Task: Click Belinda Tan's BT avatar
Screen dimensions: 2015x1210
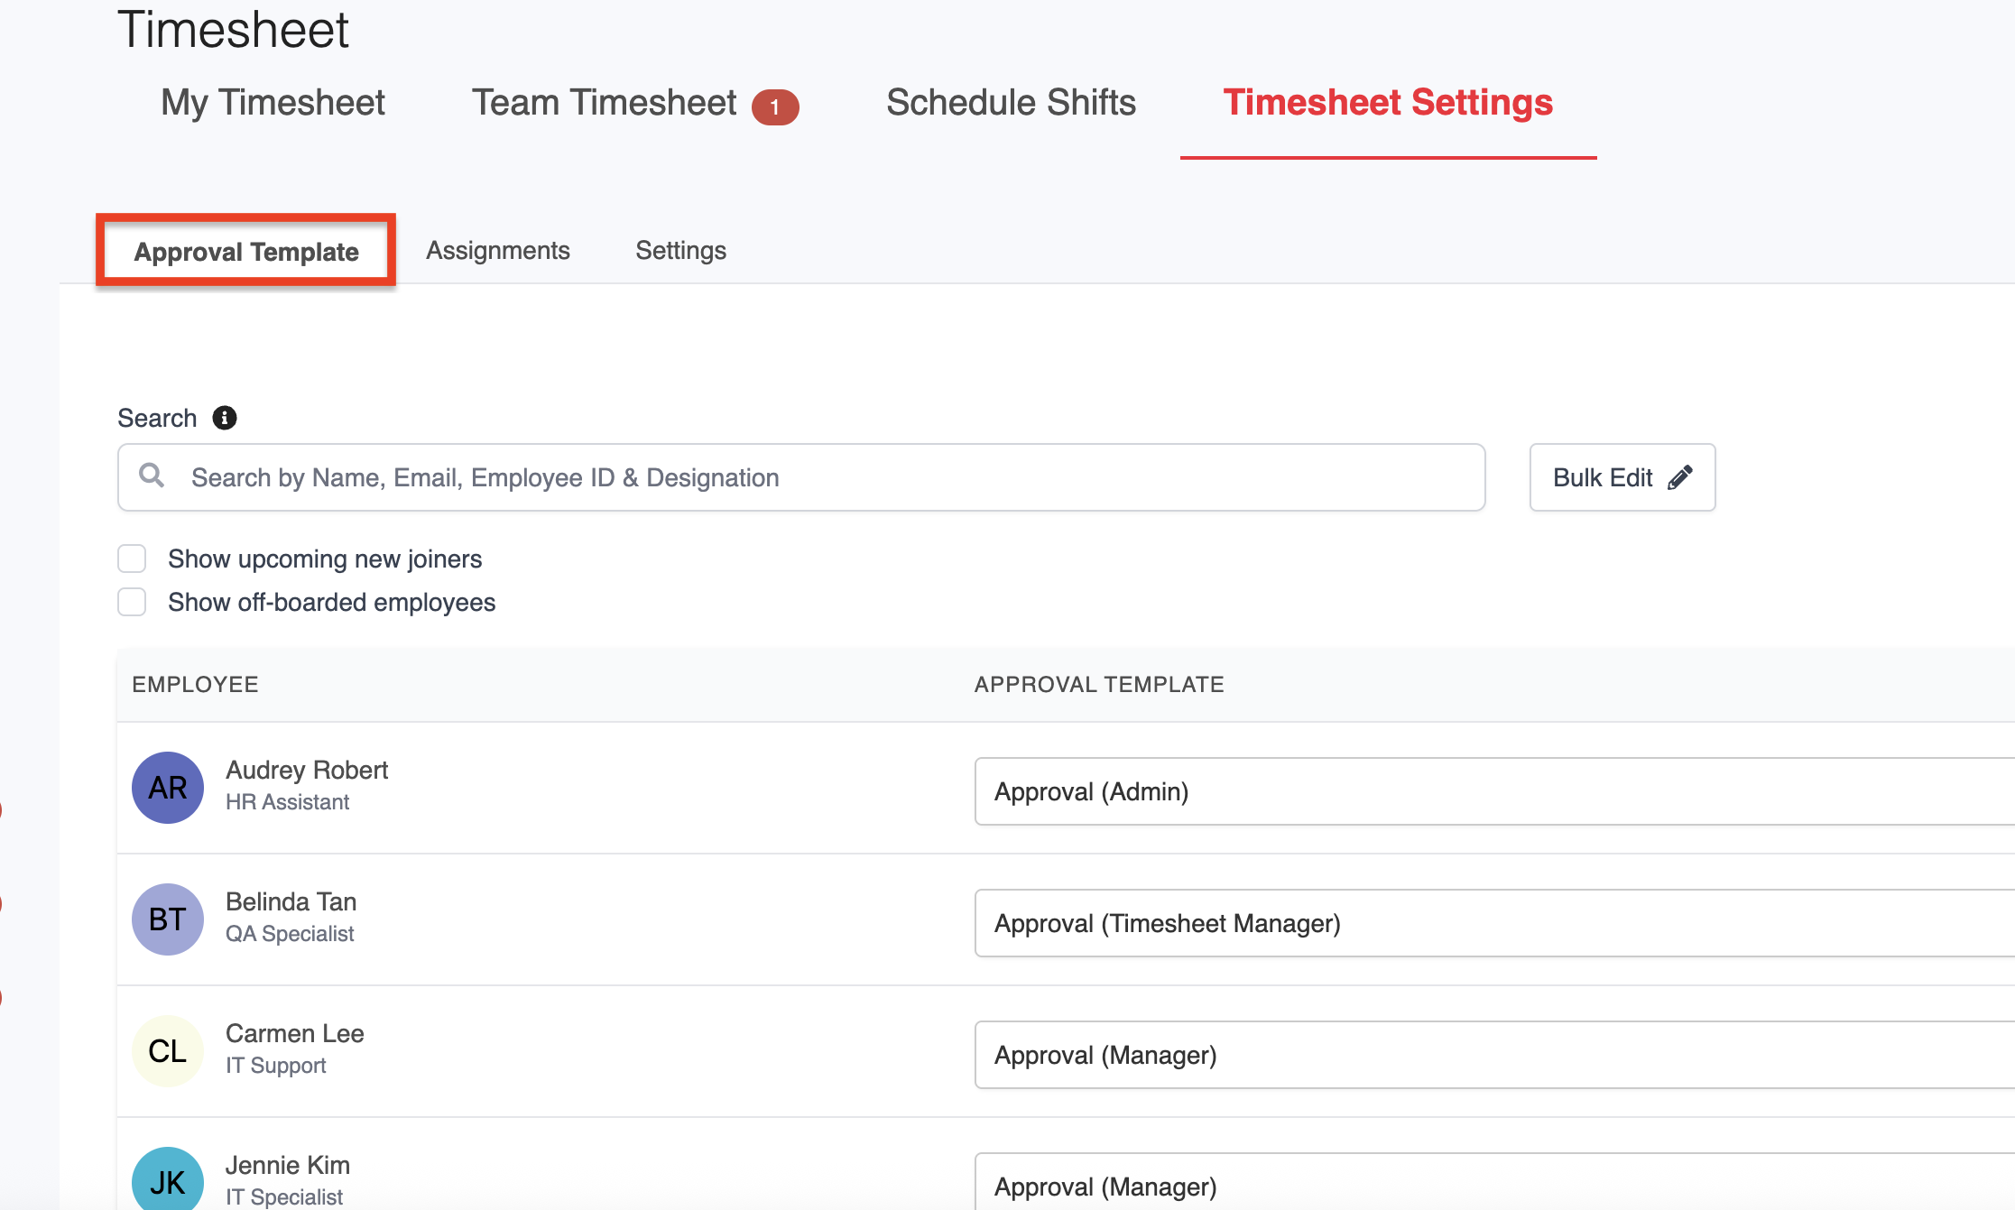Action: tap(168, 919)
